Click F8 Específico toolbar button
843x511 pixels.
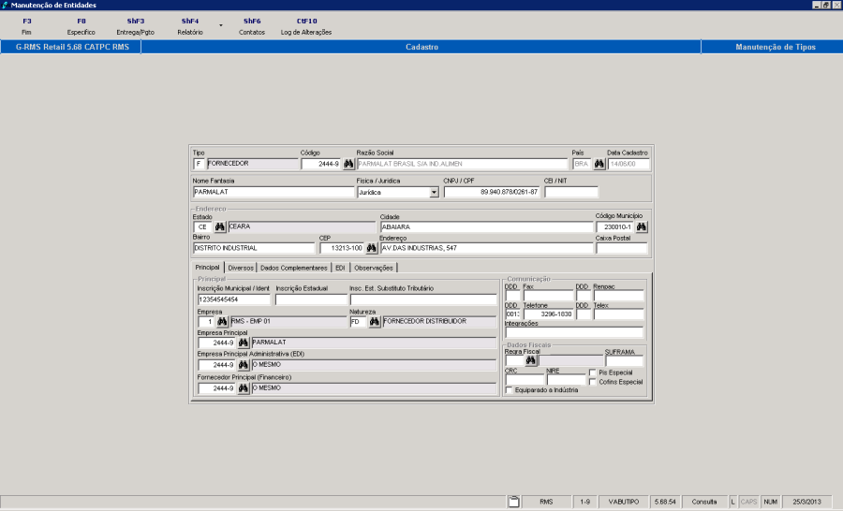tap(81, 26)
